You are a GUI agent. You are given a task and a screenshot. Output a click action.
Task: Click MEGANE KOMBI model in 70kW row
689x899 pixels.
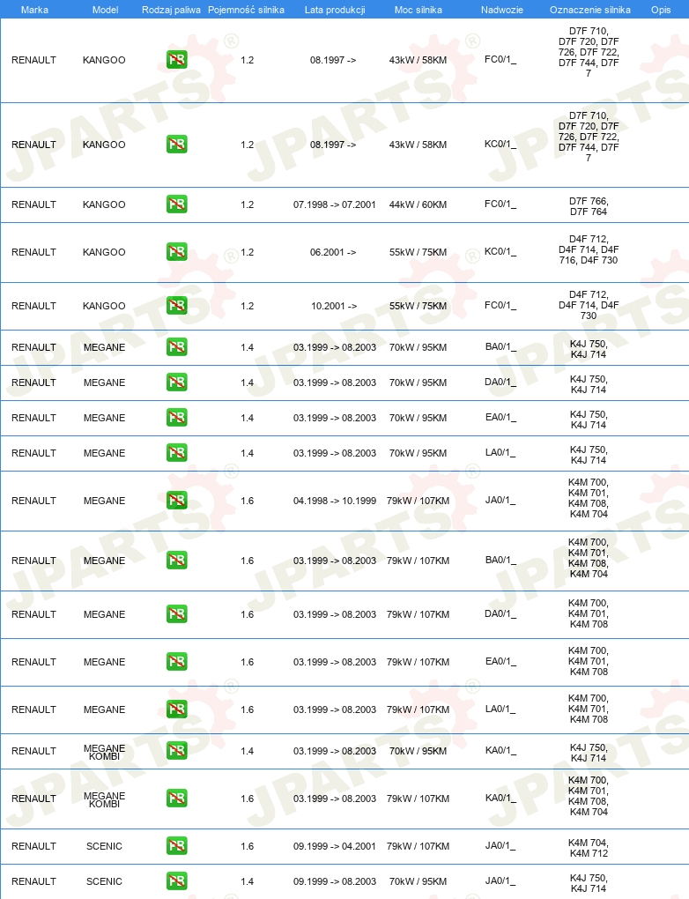[104, 752]
